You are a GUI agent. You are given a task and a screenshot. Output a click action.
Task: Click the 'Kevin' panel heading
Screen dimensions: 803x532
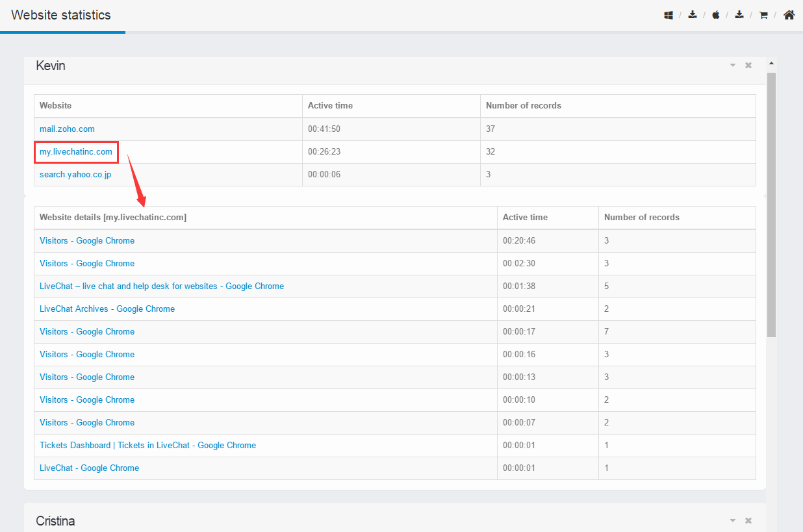(x=51, y=66)
